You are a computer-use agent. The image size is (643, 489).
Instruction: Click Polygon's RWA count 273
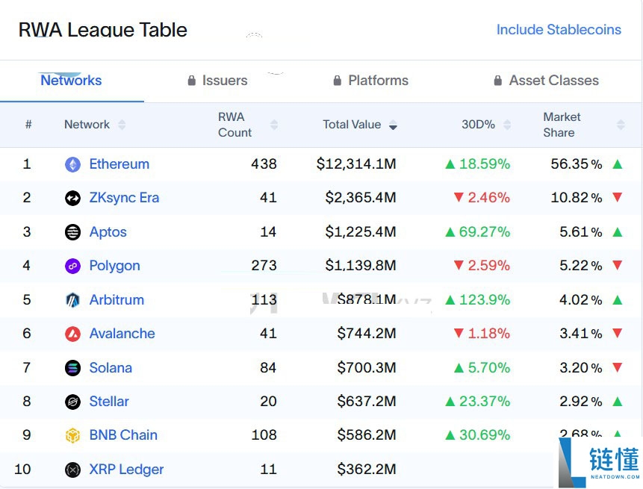pyautogui.click(x=264, y=266)
